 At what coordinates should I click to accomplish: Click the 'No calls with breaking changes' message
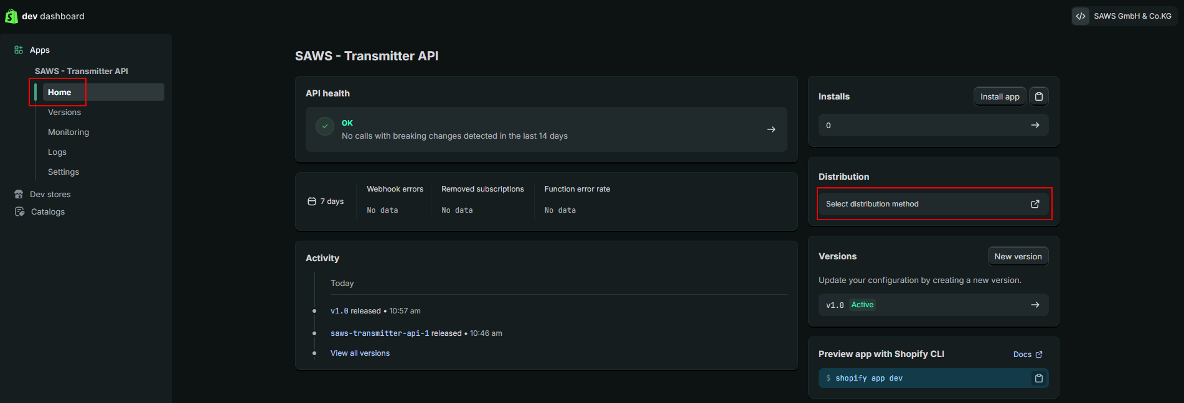(x=454, y=136)
